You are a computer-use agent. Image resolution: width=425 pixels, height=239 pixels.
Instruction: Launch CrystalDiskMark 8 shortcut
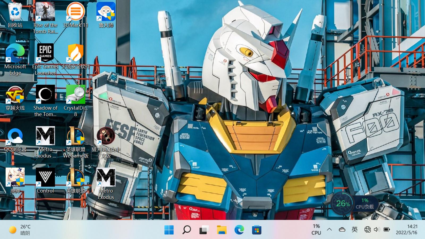pyautogui.click(x=76, y=101)
